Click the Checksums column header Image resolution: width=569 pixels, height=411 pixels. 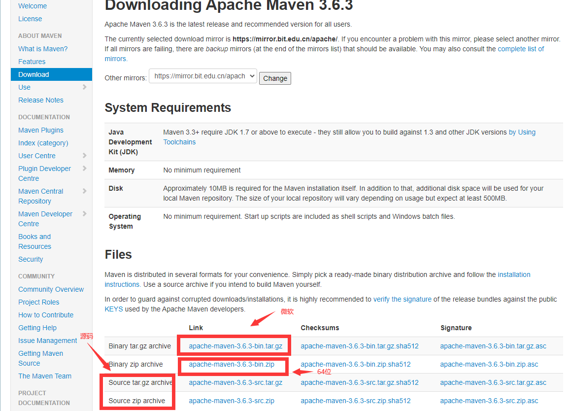(x=320, y=328)
